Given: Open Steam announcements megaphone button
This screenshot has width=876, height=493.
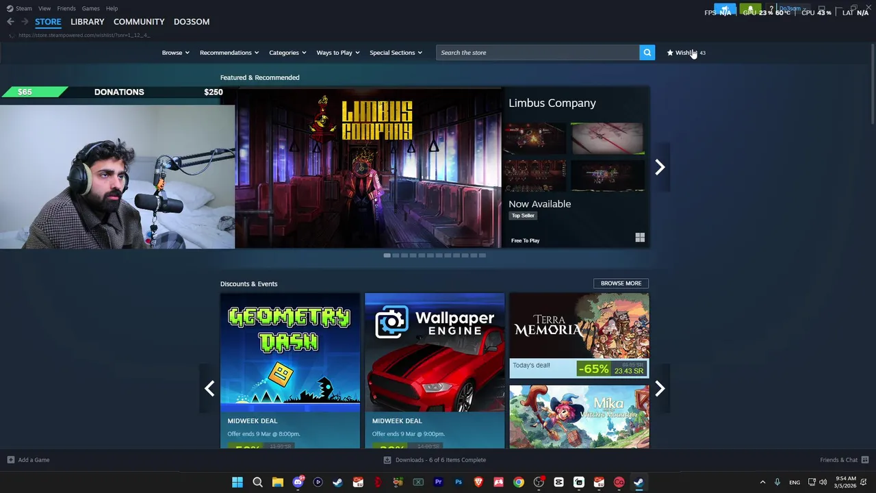Looking at the screenshot, I should point(725,10).
